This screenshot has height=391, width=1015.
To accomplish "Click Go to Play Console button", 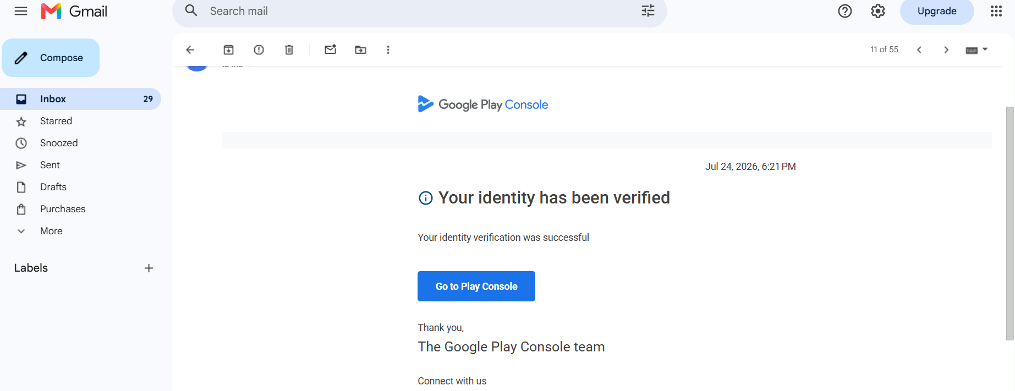I will 476,286.
